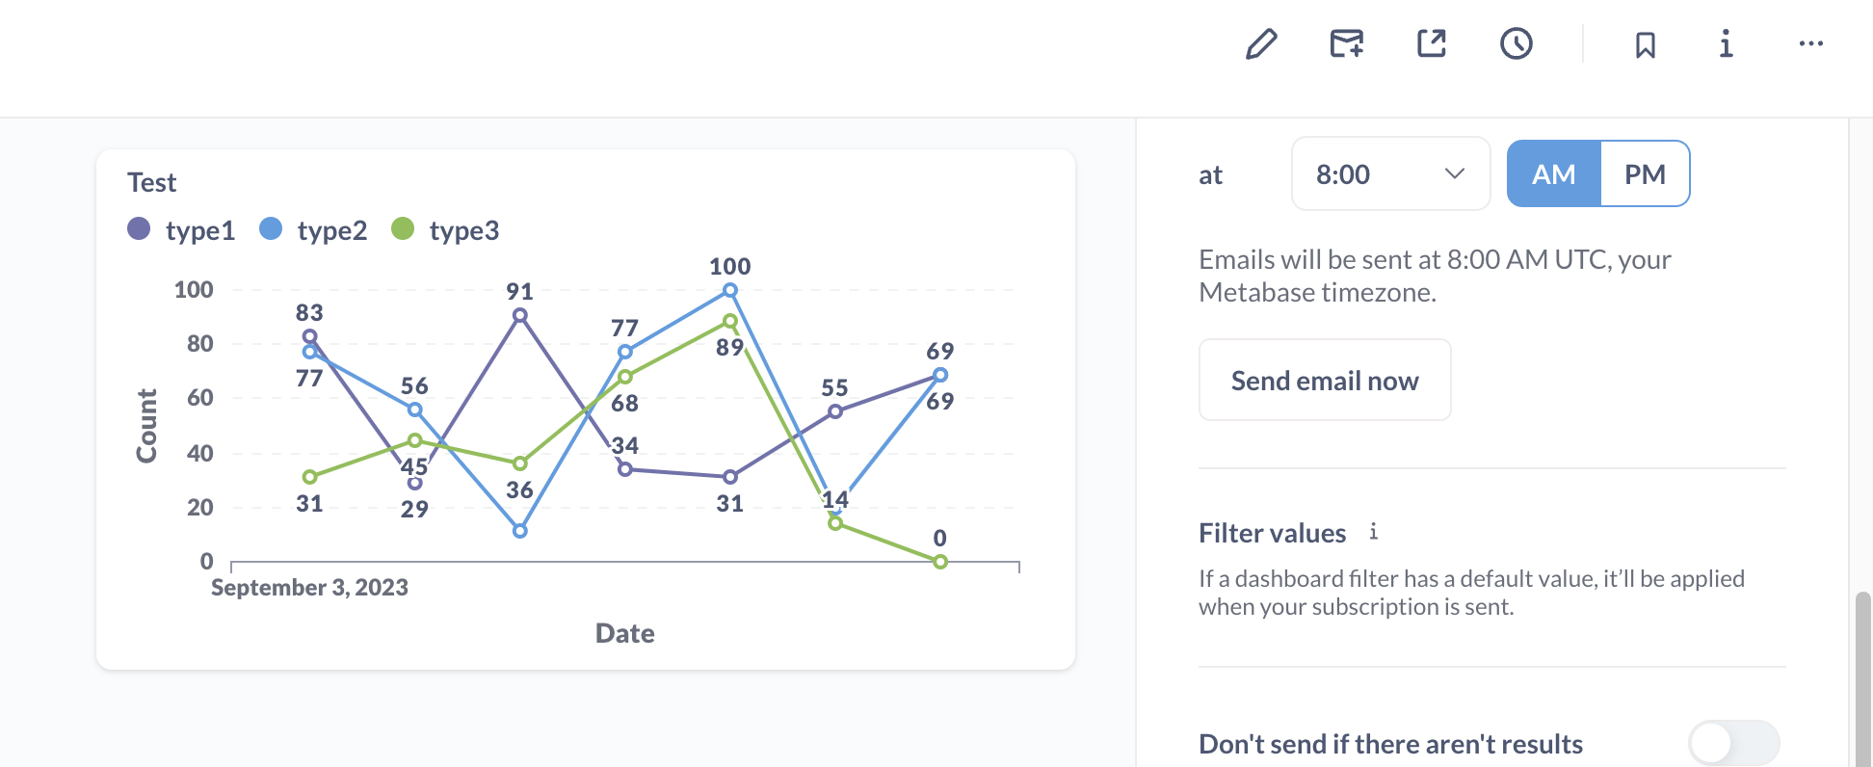Select the AM option
The image size is (1873, 767).
pyautogui.click(x=1553, y=173)
